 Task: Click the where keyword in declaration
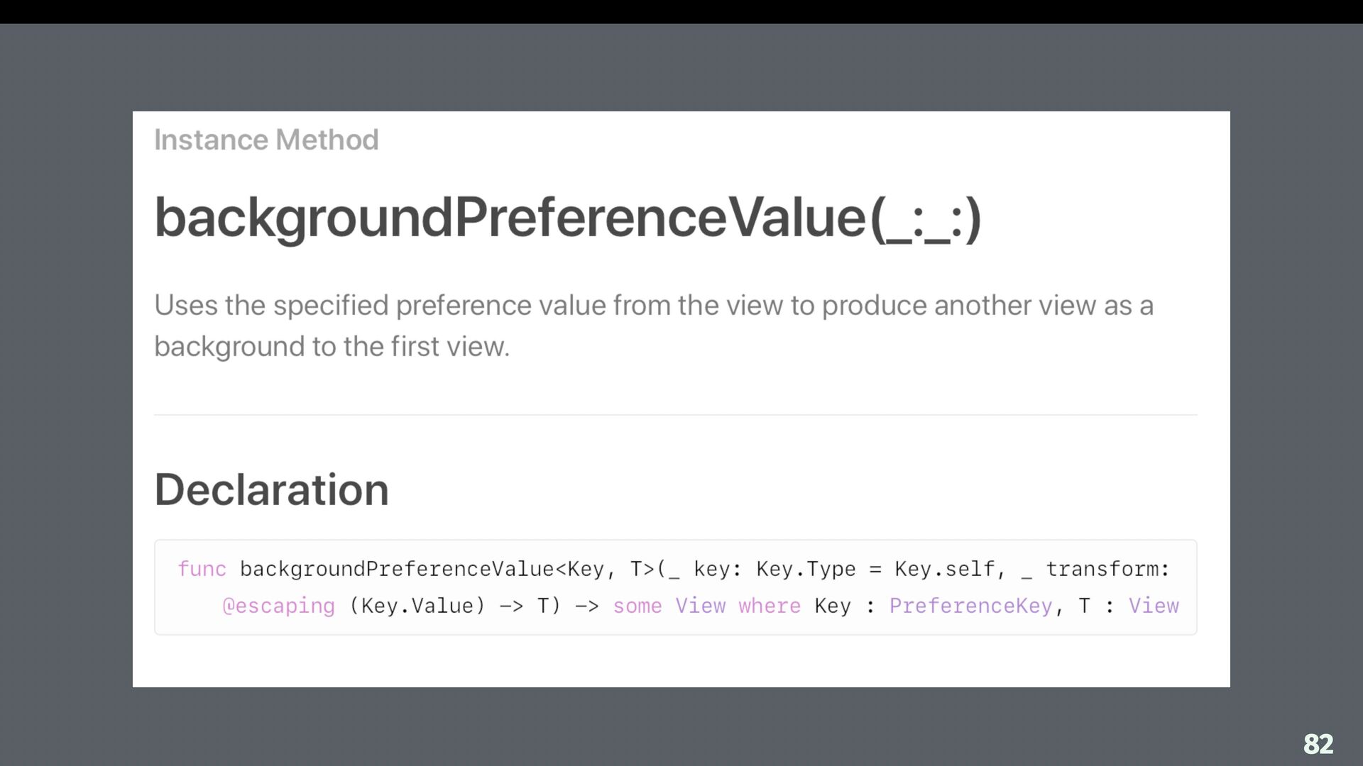coord(769,606)
